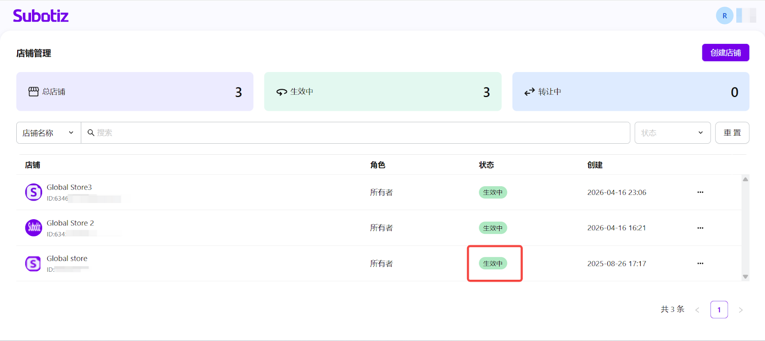Click the Global store row icon
Viewport: 765px width, 341px height.
[x=33, y=264]
